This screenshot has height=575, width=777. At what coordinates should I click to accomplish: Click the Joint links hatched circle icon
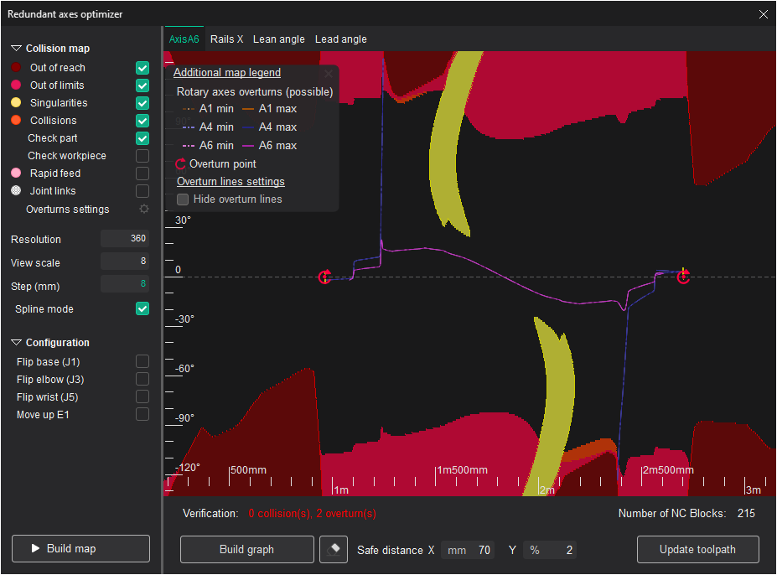pyautogui.click(x=16, y=191)
